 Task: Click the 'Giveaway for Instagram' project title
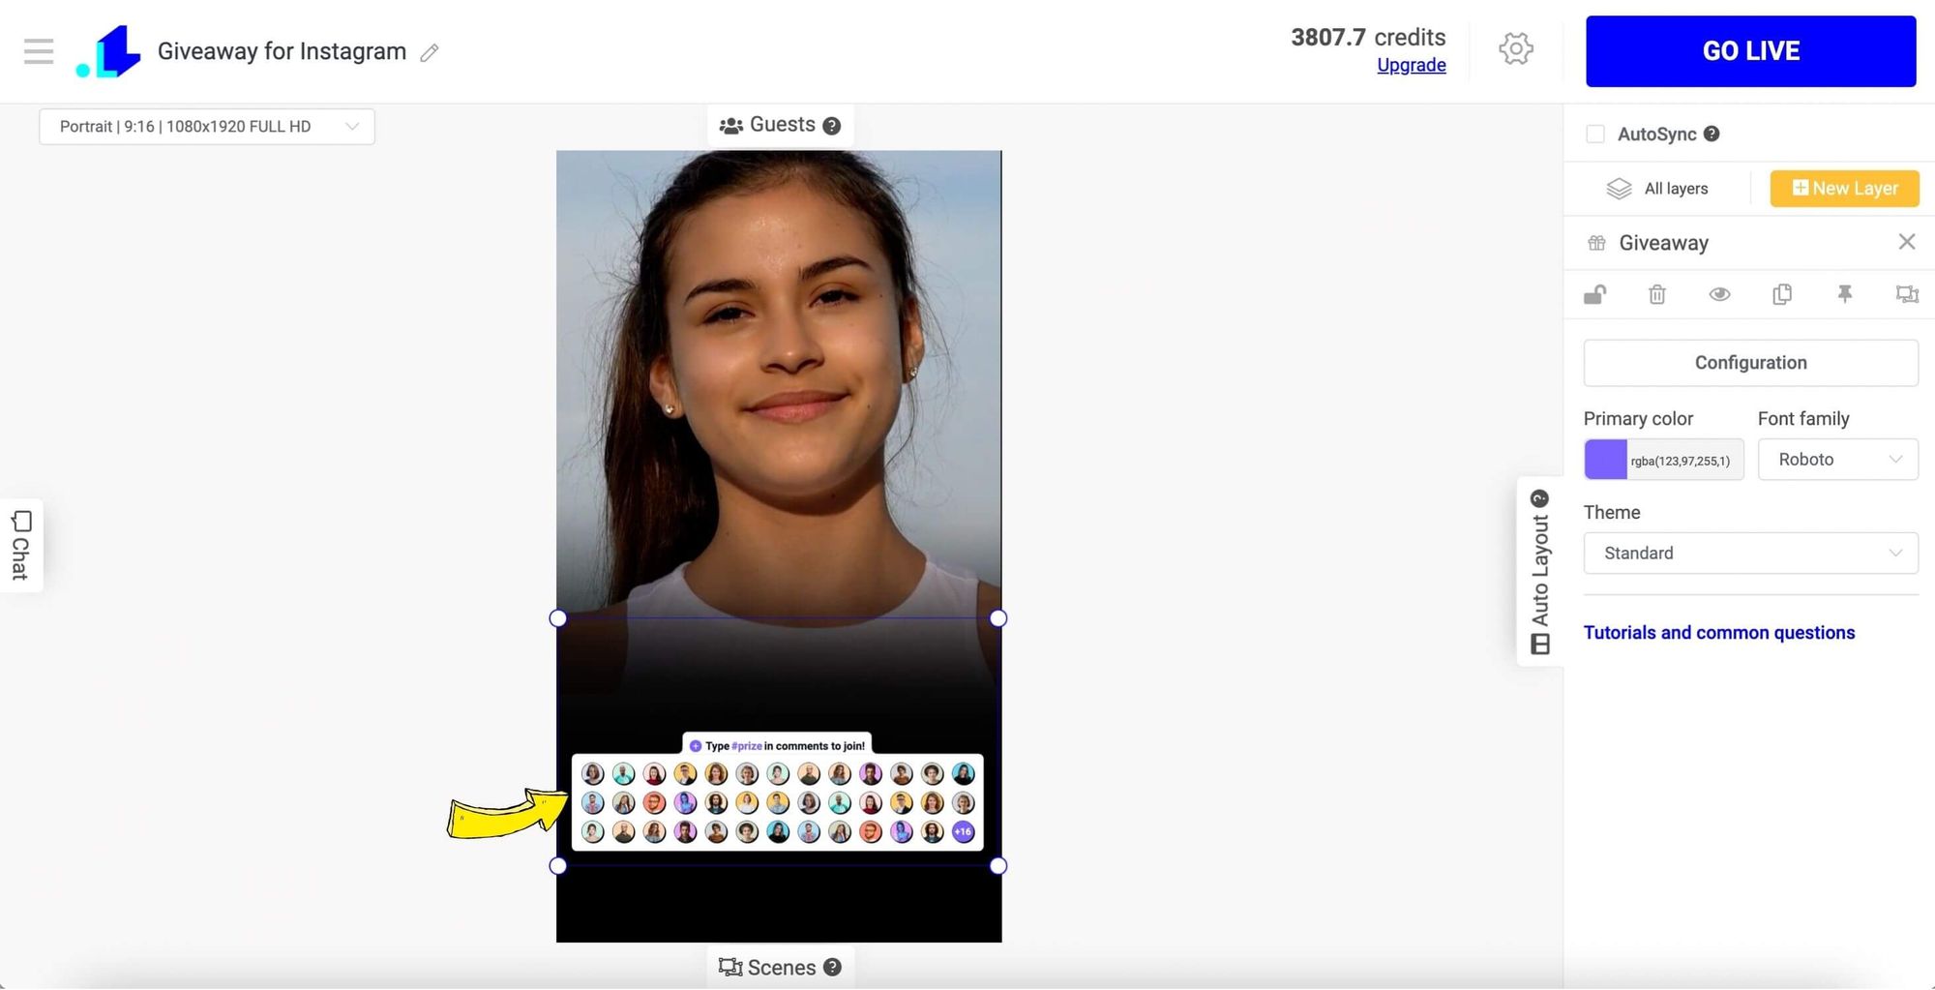click(282, 51)
